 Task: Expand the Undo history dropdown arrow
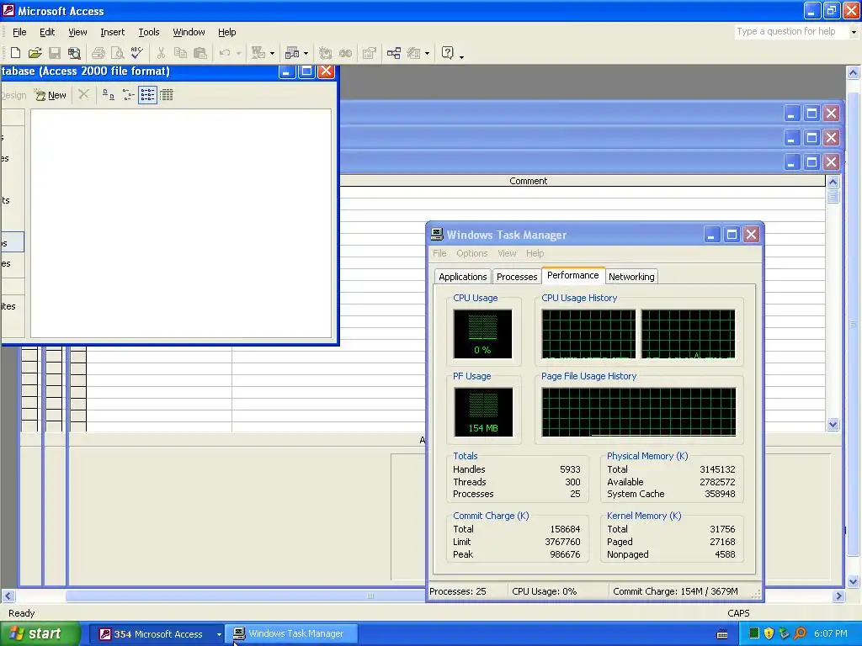point(238,53)
